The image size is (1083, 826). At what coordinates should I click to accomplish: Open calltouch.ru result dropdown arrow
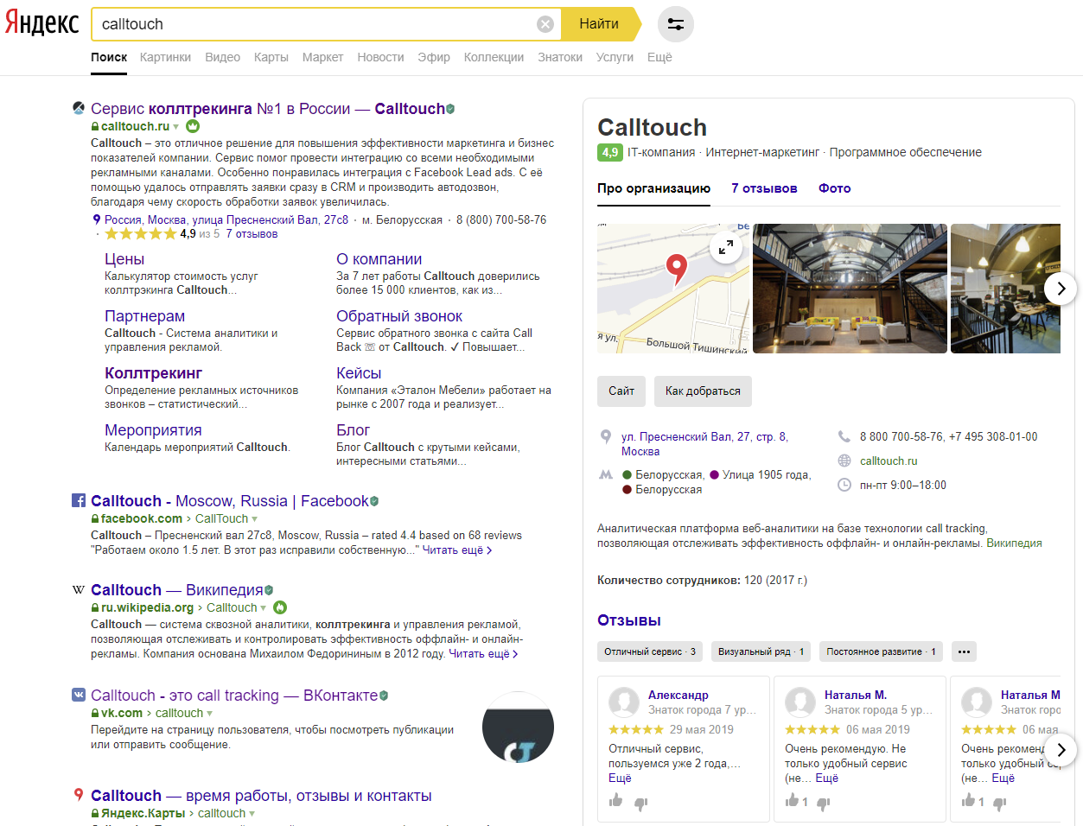click(x=176, y=127)
